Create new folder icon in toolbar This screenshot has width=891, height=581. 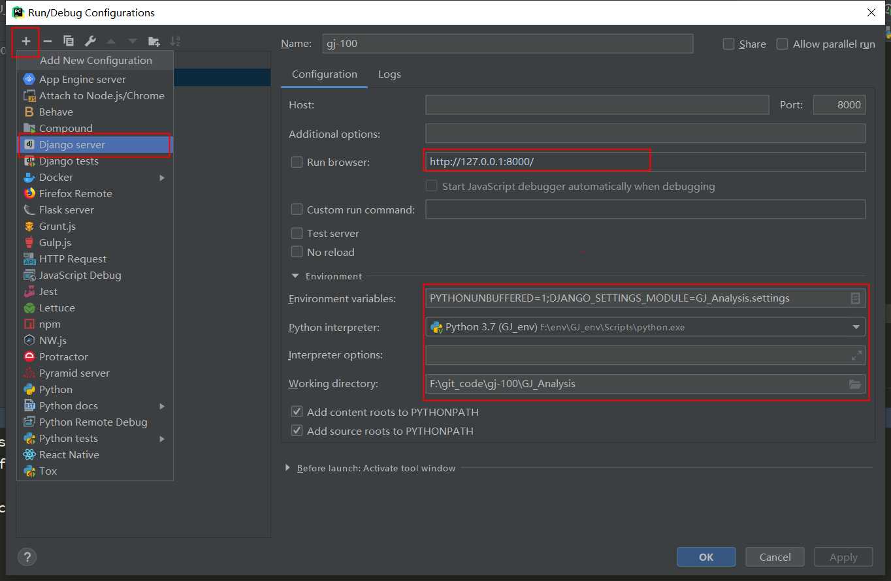tap(154, 42)
